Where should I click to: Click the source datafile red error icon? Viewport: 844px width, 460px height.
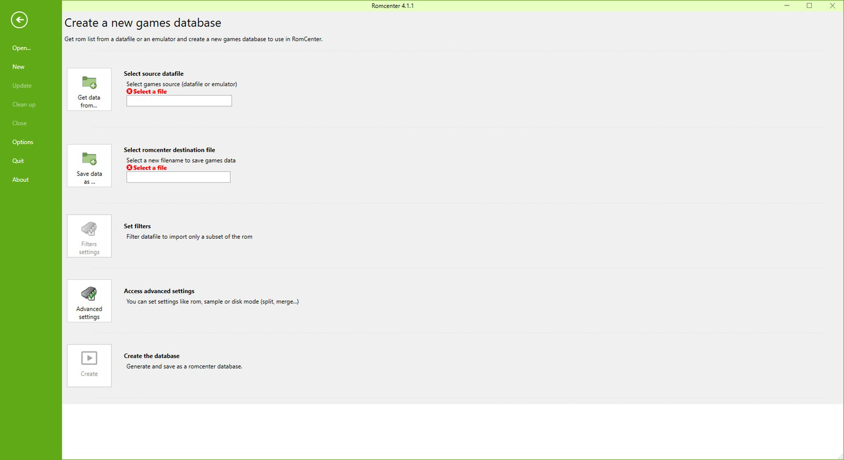[130, 91]
